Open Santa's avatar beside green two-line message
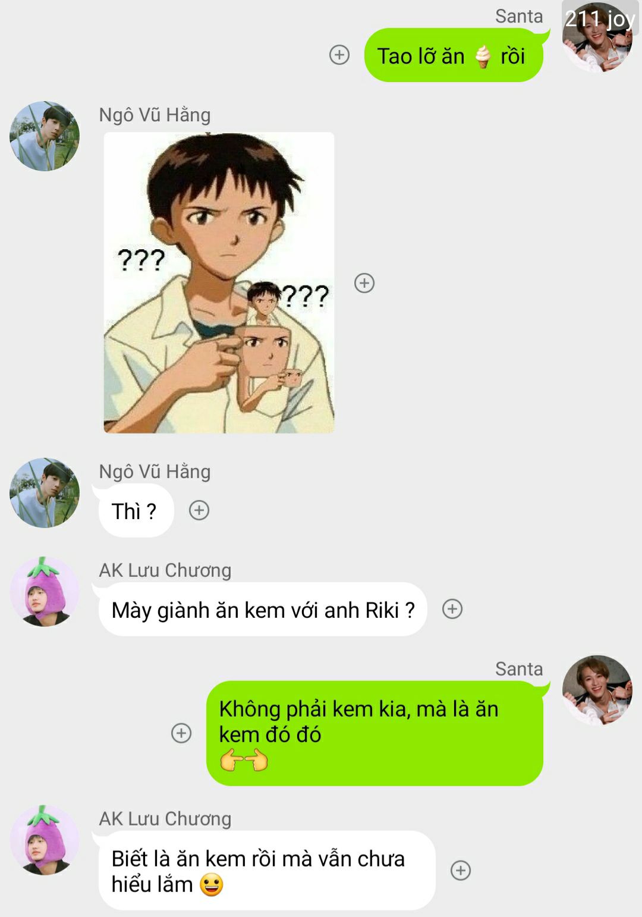This screenshot has height=917, width=642. pos(597,690)
